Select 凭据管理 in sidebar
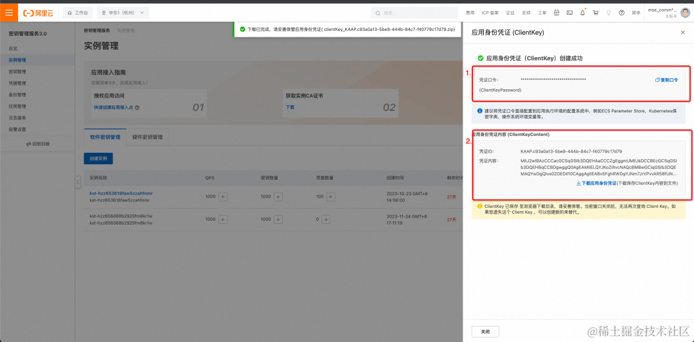This screenshot has width=694, height=342. pyautogui.click(x=17, y=83)
